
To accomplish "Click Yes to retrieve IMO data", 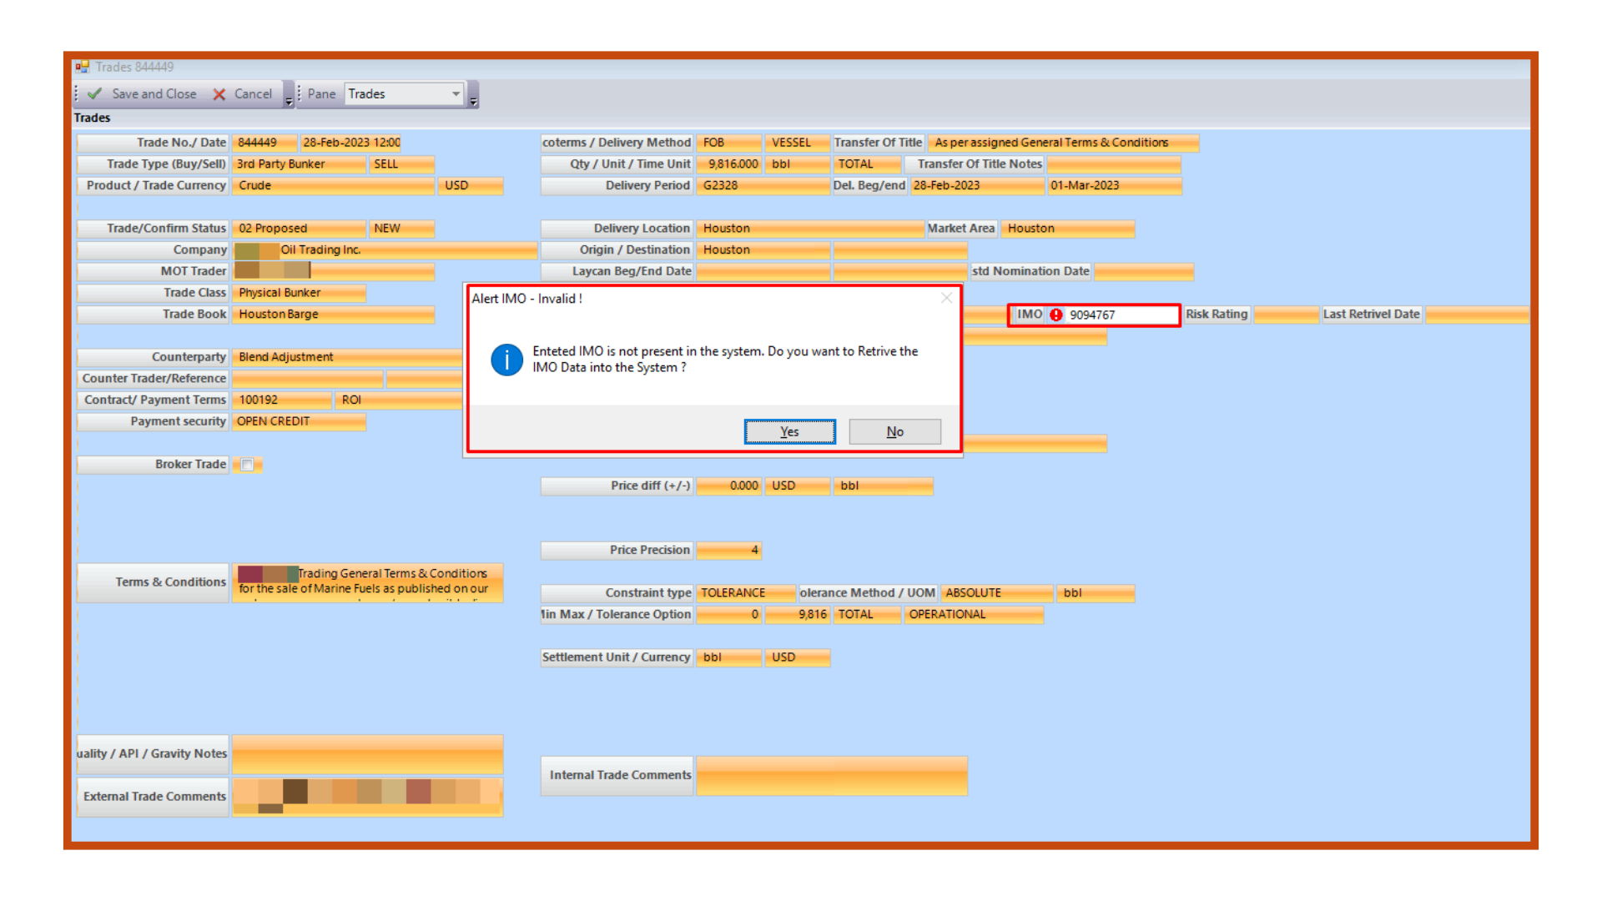I will (789, 431).
